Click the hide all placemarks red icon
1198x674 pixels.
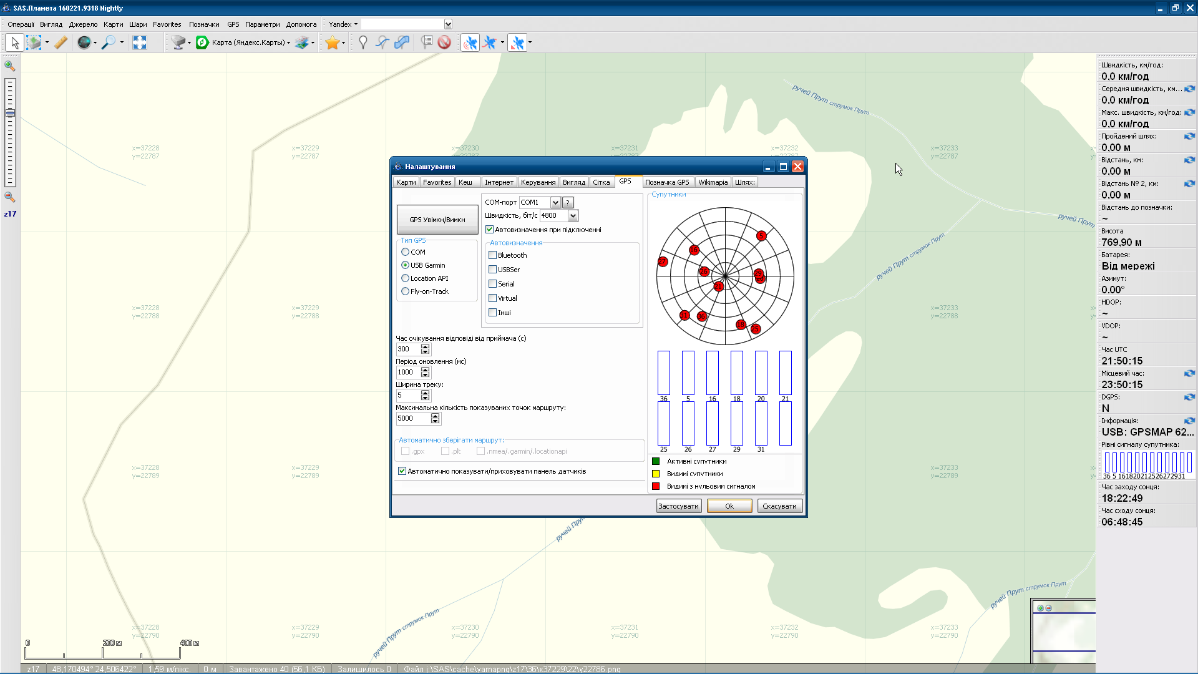(x=444, y=42)
